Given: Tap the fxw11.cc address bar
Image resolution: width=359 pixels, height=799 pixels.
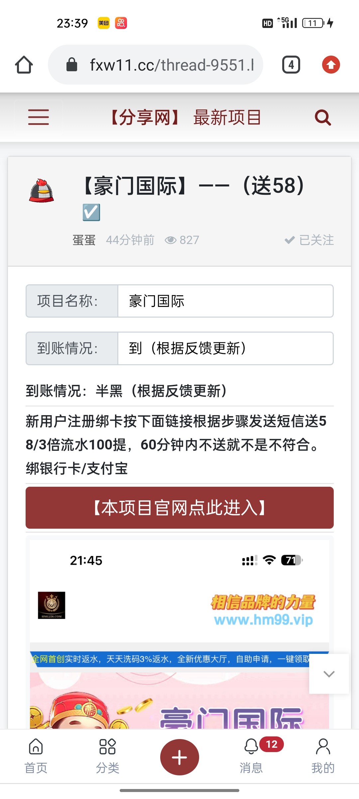Looking at the screenshot, I should [x=156, y=65].
